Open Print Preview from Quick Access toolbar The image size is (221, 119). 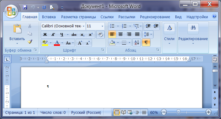pyautogui.click(x=52, y=7)
